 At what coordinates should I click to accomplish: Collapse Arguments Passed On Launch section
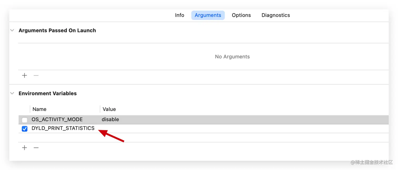(x=12, y=30)
